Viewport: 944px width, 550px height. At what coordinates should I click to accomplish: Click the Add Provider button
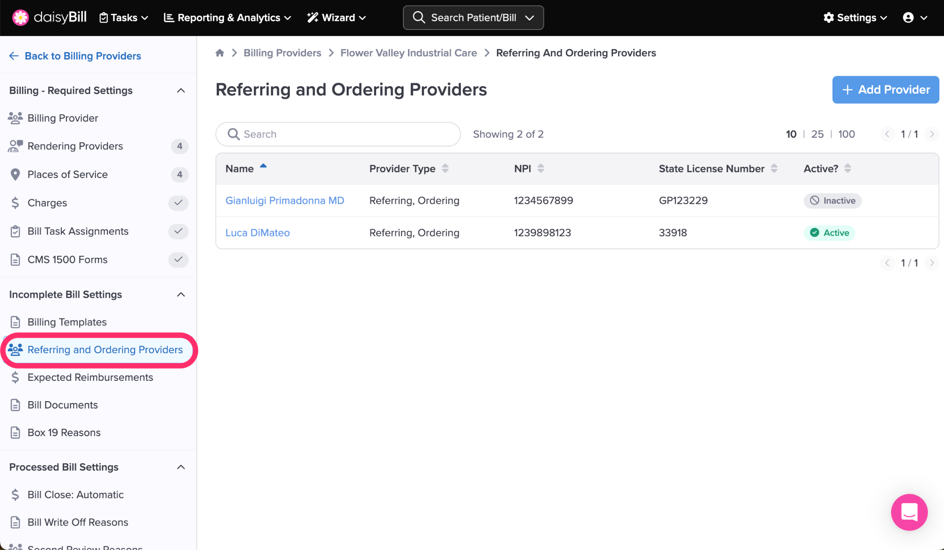pos(885,89)
